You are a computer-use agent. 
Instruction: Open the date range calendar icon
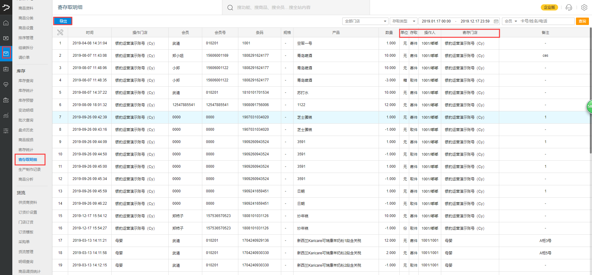click(496, 21)
